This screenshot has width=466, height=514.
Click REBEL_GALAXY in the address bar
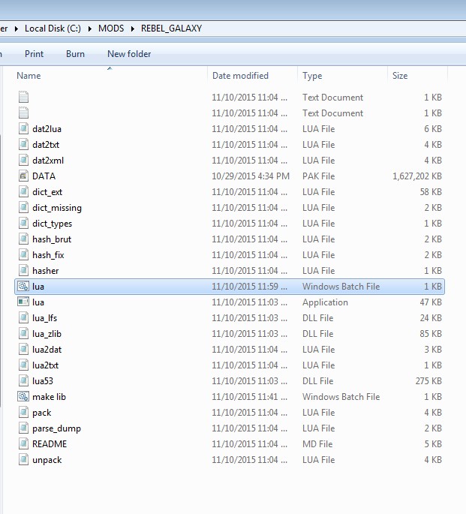tap(171, 29)
